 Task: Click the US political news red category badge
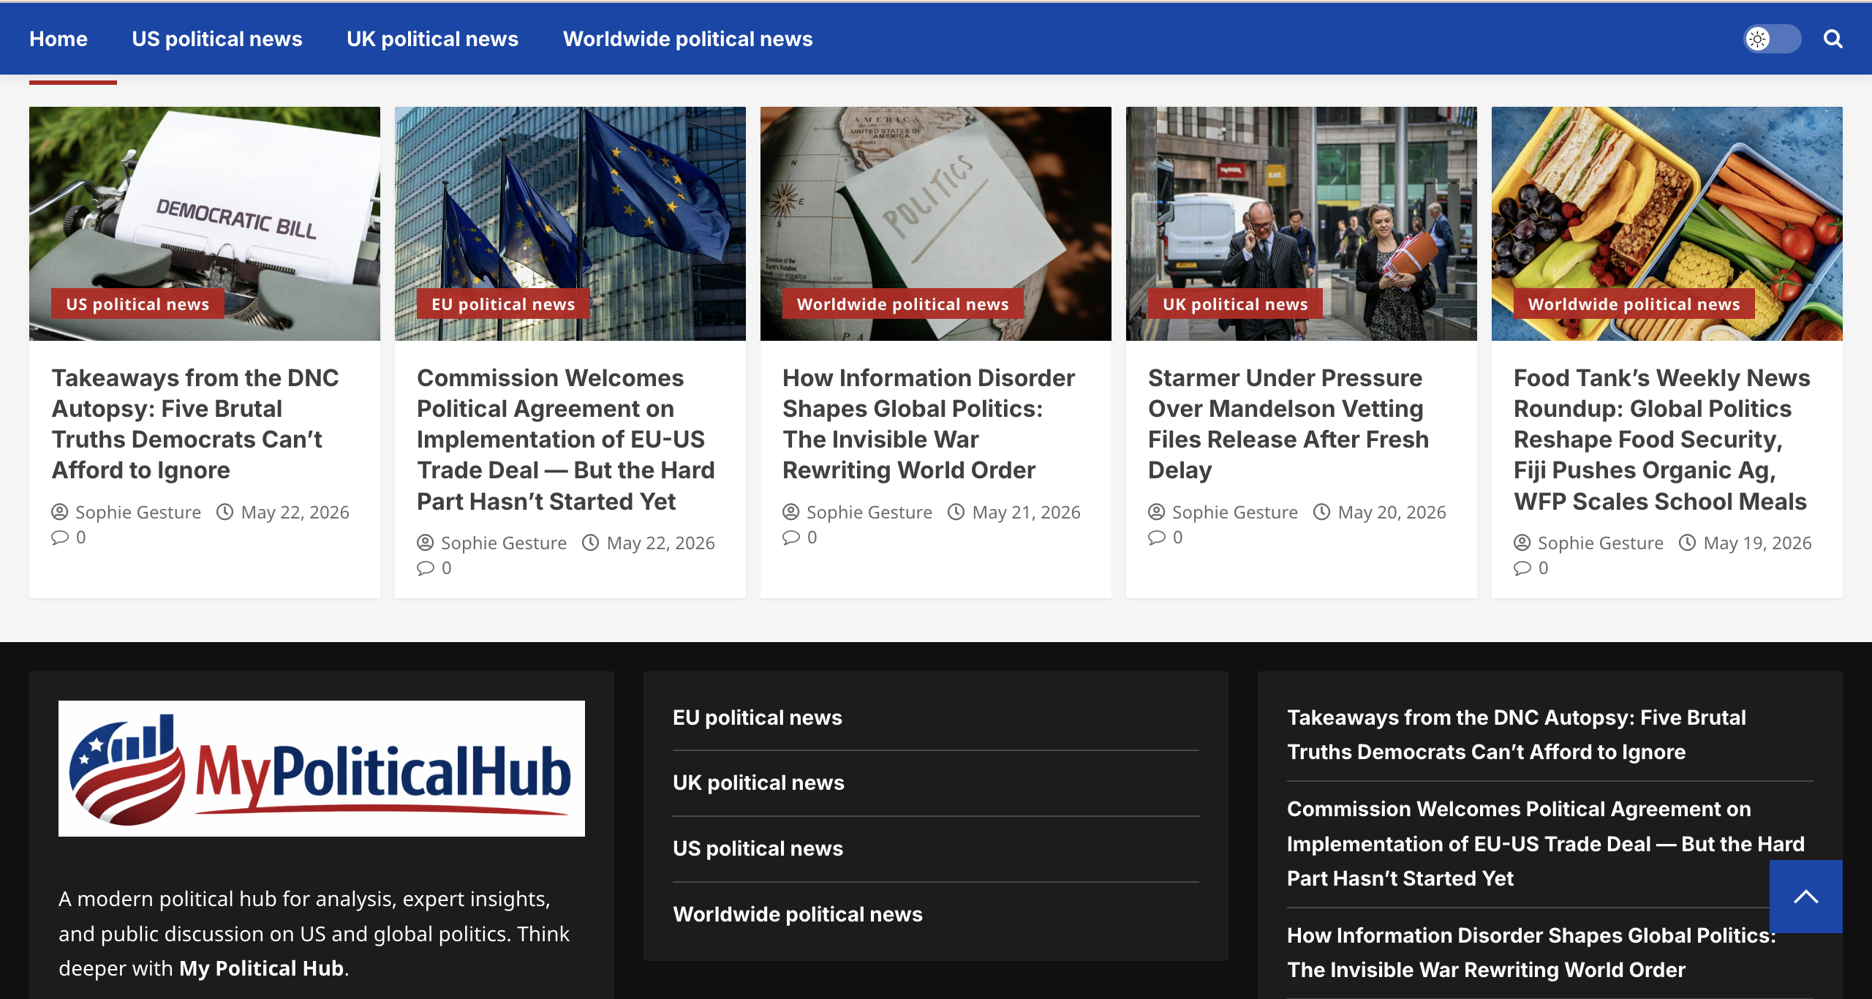(x=137, y=304)
